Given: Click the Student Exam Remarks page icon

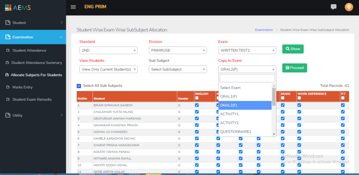Looking at the screenshot, I should tap(8, 100).
